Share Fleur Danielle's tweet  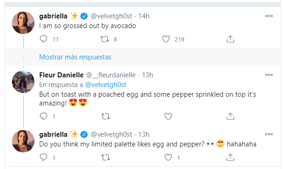point(230,117)
